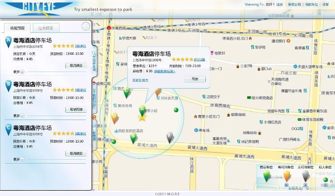The height and width of the screenshot is (196, 335).
Task: Open the 注销 logout link
Action: (279, 4)
